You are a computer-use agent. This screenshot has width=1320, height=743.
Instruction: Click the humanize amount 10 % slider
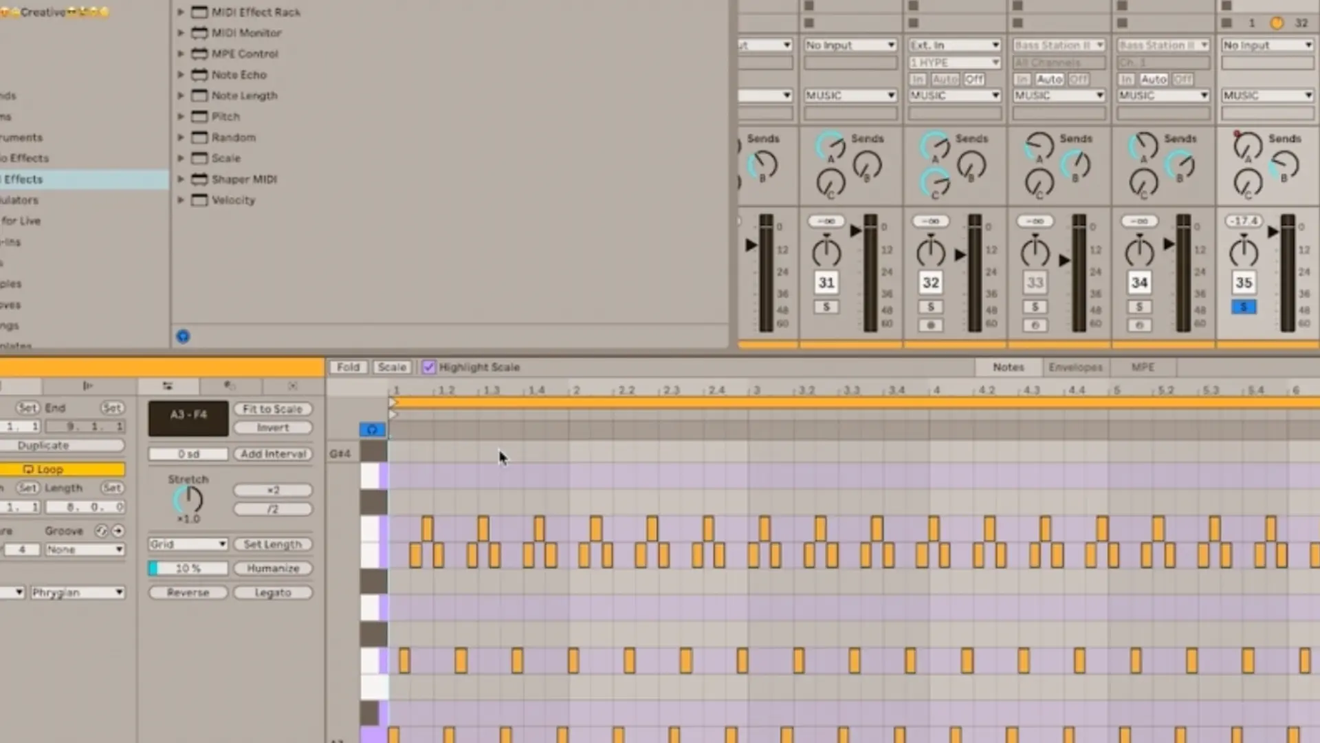point(188,568)
